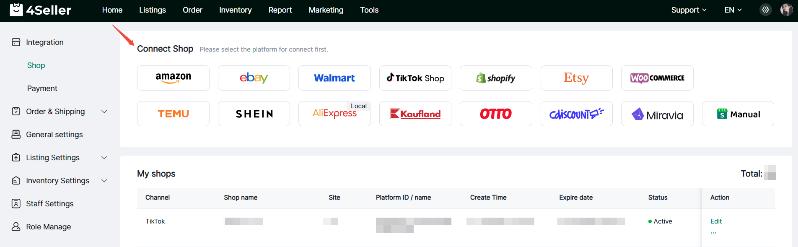Open the Order menu
798x247 pixels.
(x=192, y=10)
